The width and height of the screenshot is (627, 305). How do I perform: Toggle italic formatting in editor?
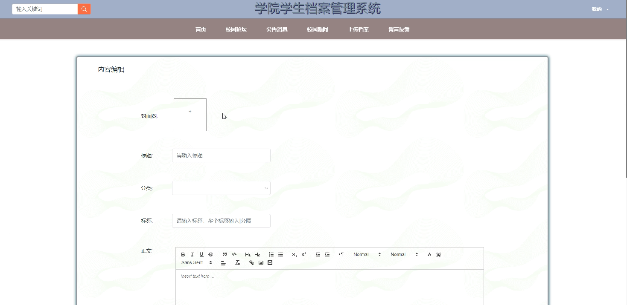pos(192,254)
